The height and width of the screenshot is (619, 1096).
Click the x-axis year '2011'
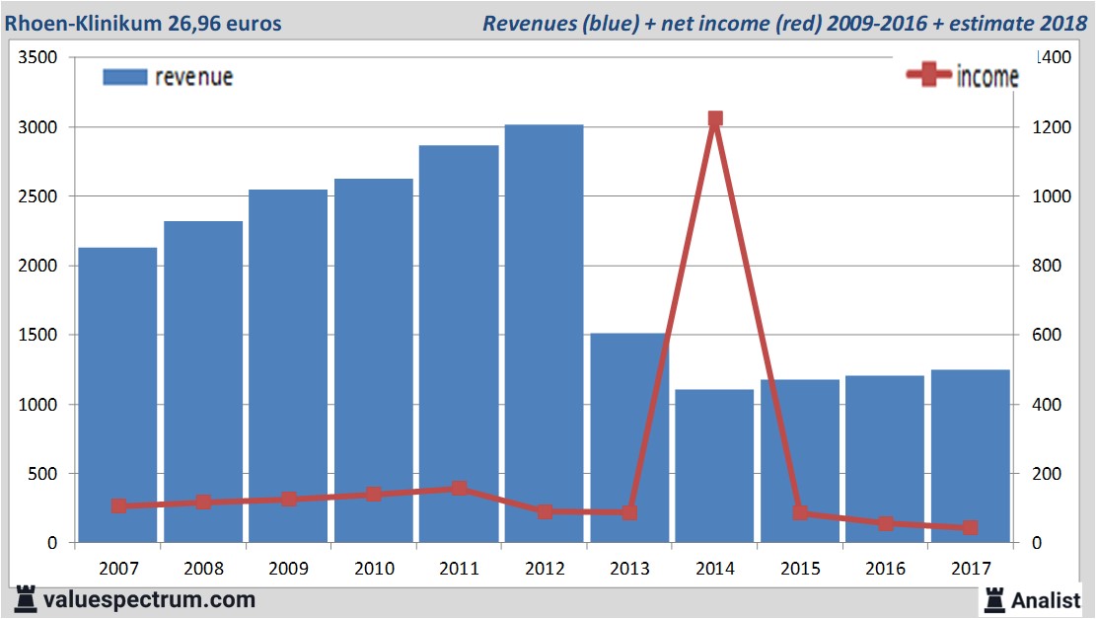[x=460, y=568]
